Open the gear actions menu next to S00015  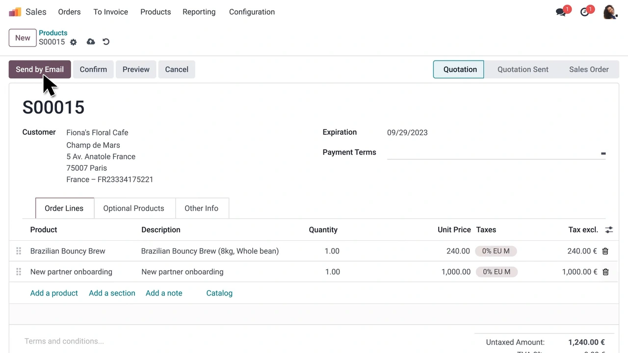coord(74,42)
